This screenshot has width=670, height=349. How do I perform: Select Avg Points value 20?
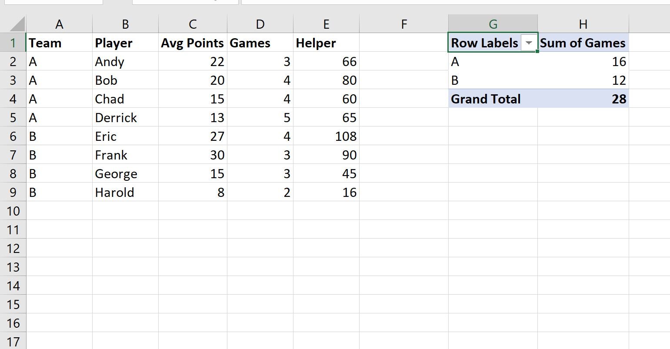tap(193, 80)
